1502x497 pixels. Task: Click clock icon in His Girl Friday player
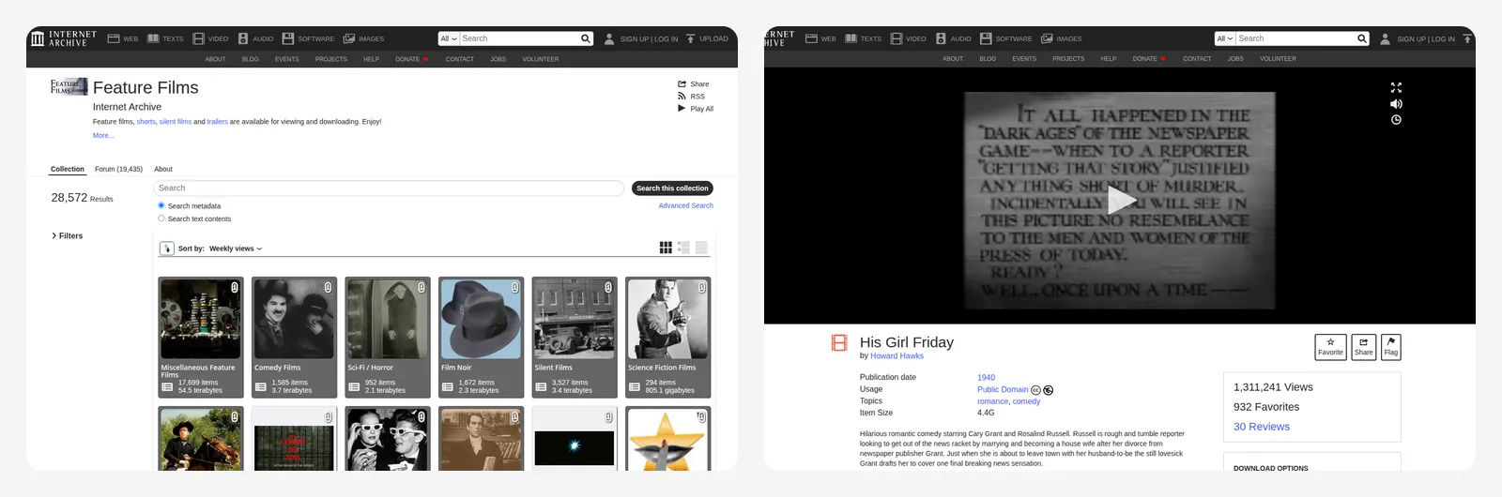[x=1396, y=120]
